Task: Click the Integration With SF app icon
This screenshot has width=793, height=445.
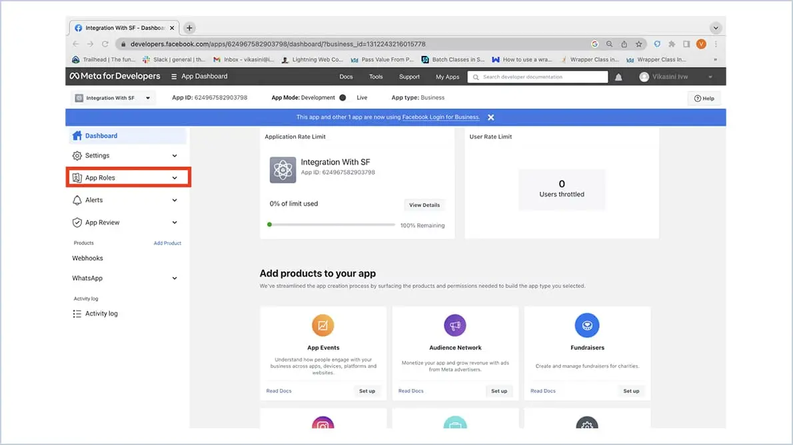Action: (x=283, y=169)
